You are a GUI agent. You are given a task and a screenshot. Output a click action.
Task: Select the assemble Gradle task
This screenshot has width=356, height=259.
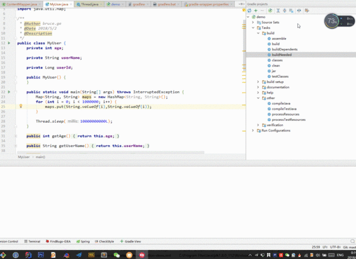coord(279,38)
